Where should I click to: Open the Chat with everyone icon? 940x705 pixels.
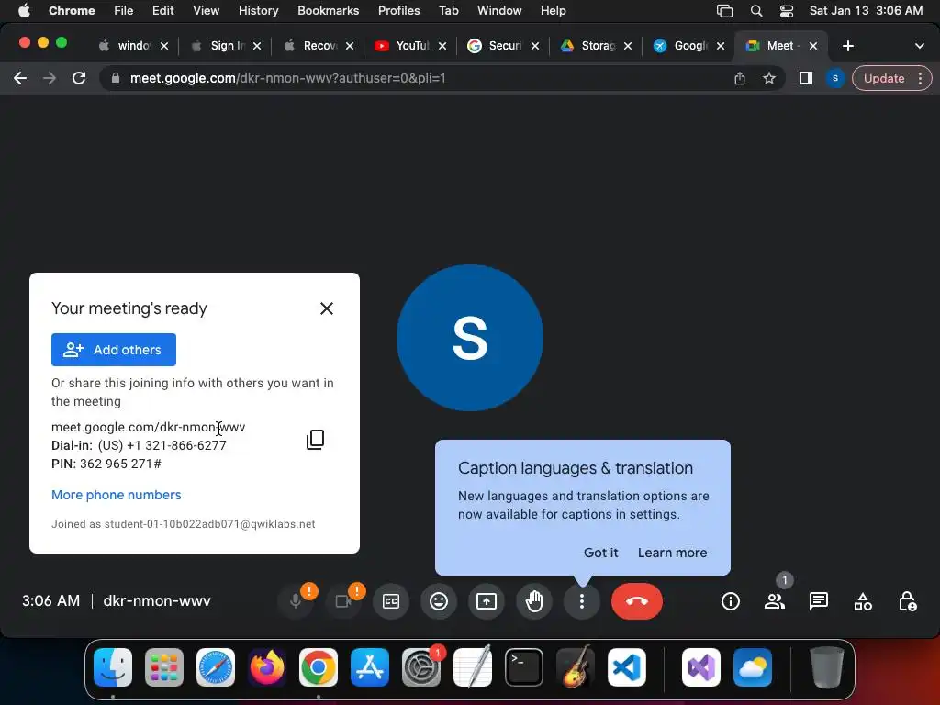tap(818, 600)
